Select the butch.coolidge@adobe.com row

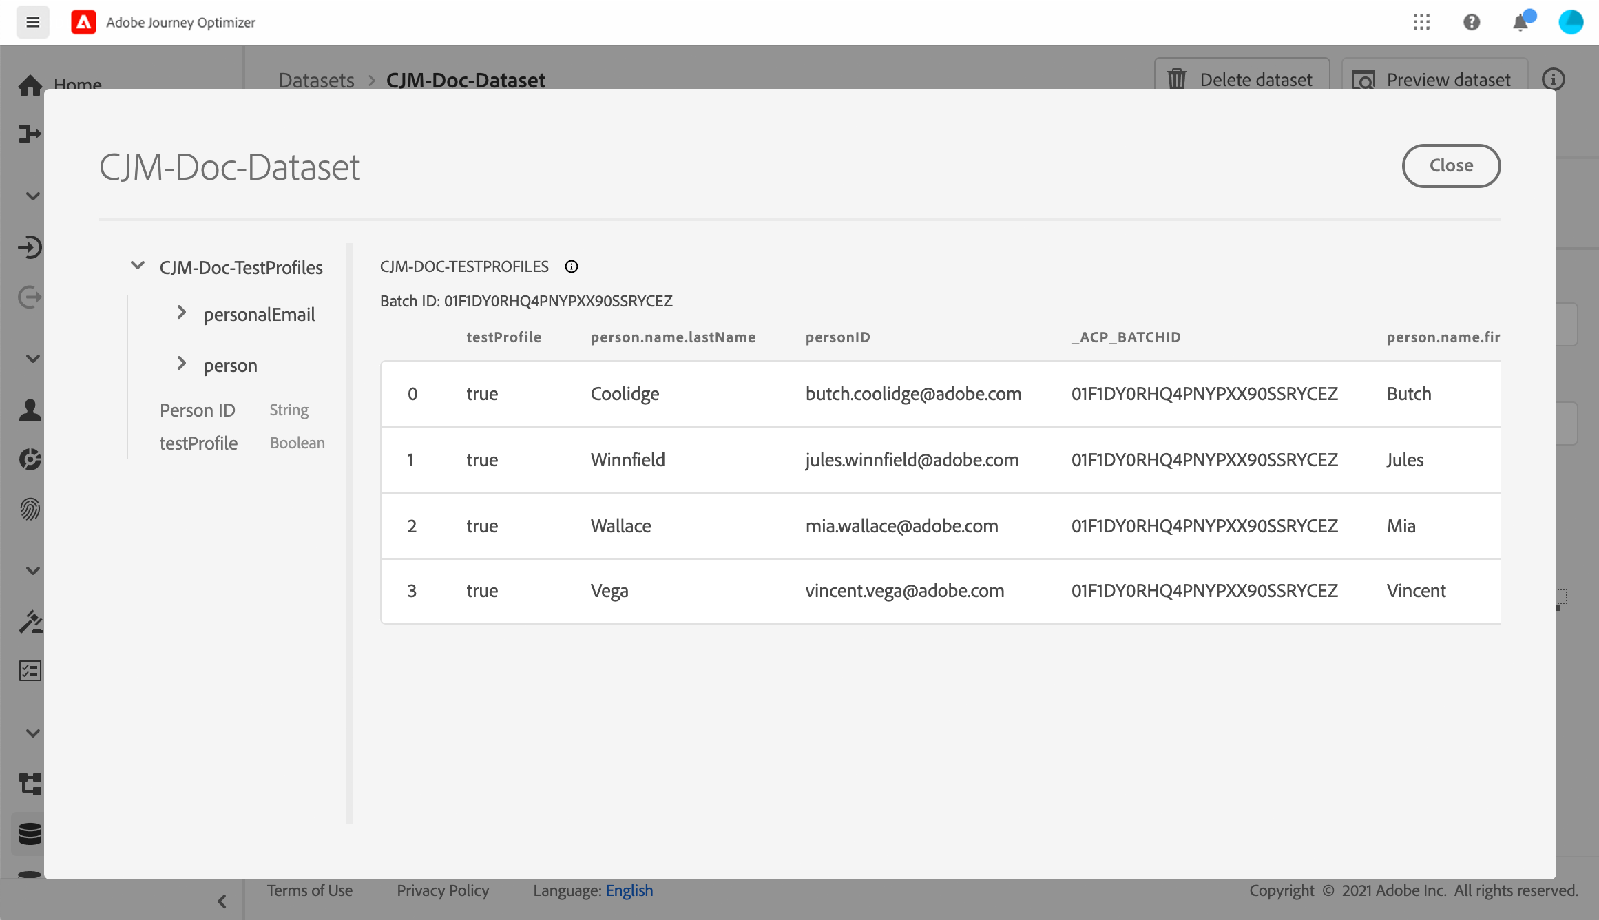[x=913, y=393]
